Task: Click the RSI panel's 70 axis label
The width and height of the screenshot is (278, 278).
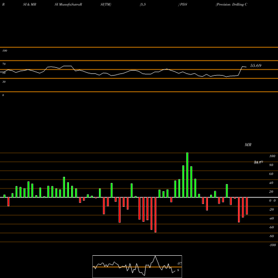Action: pos(4,64)
